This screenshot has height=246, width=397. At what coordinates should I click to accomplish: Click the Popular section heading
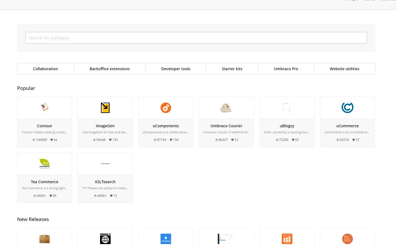26,88
